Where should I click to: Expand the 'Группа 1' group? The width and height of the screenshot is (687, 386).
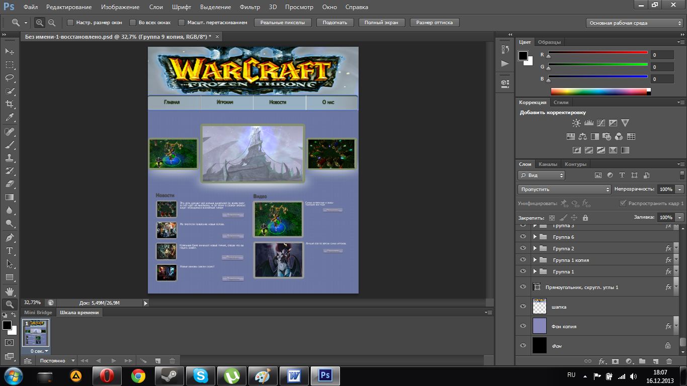(x=535, y=271)
